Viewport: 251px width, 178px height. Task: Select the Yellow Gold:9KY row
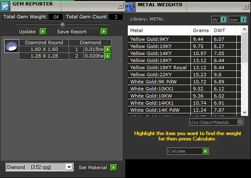pos(184,39)
